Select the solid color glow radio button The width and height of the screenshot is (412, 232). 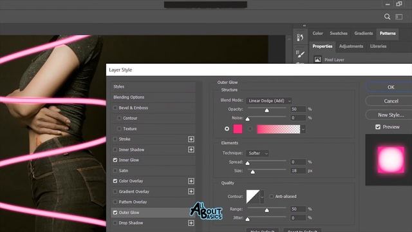pos(227,129)
